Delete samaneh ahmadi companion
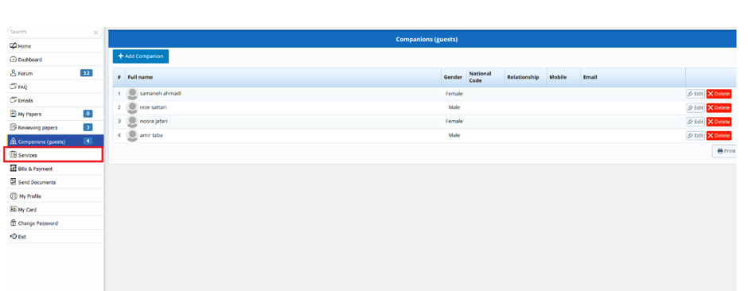748x291 pixels. click(x=719, y=94)
